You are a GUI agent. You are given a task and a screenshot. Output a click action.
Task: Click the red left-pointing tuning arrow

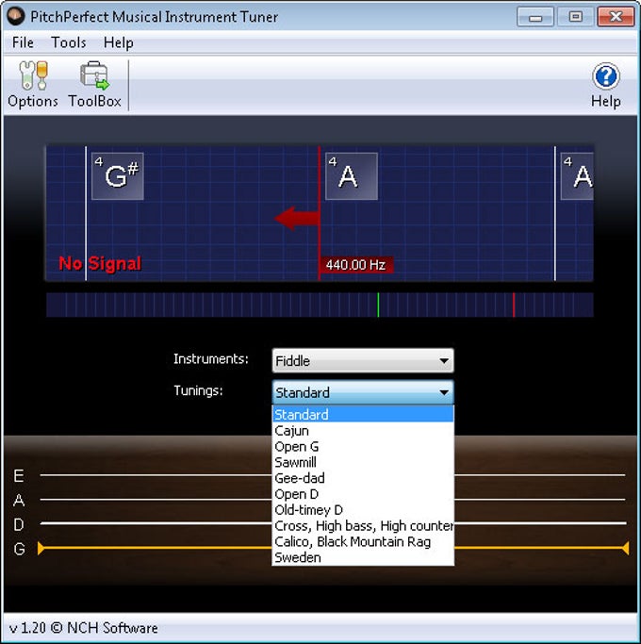pyautogui.click(x=297, y=218)
